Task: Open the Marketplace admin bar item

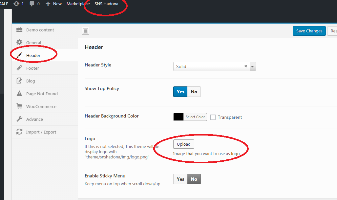Action: pos(78,4)
